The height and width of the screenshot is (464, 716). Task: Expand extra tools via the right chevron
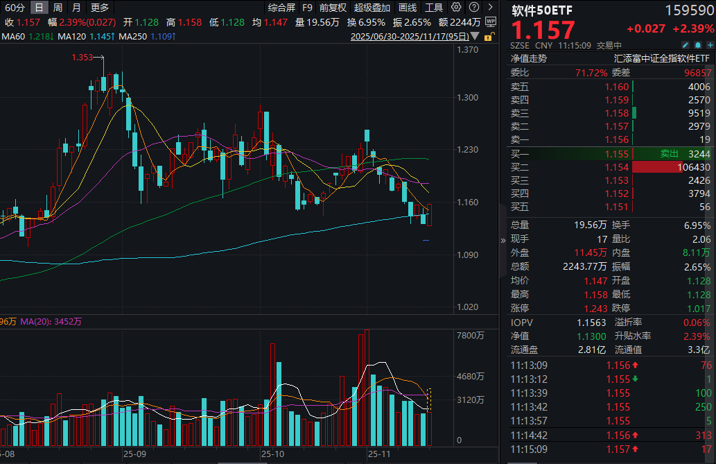click(491, 8)
